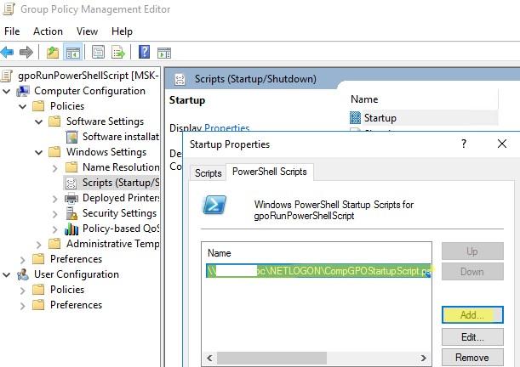Select the NETLOGON CompGPOStartupScript entry
The height and width of the screenshot is (367, 520).
(318, 271)
